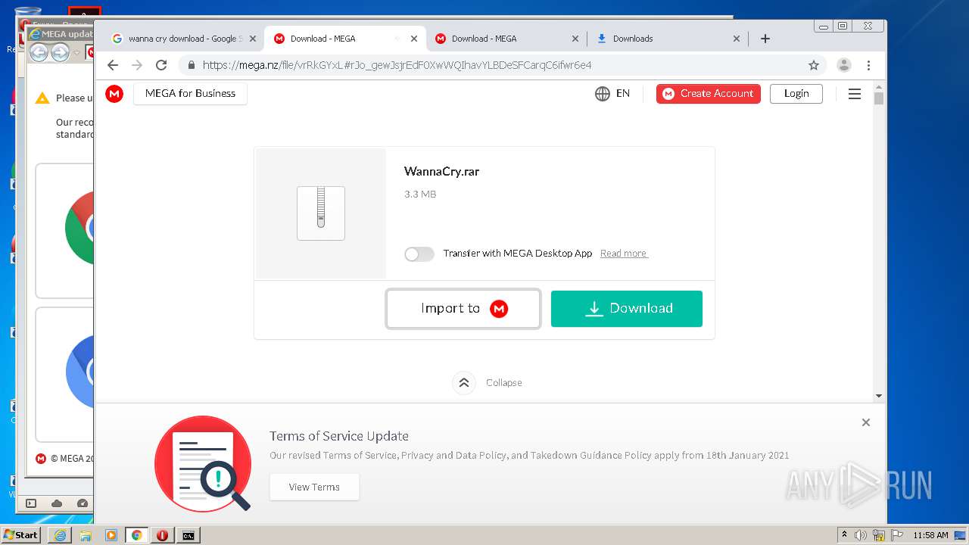
Task: Click the WannaCry.rar archive file icon
Action: [321, 213]
